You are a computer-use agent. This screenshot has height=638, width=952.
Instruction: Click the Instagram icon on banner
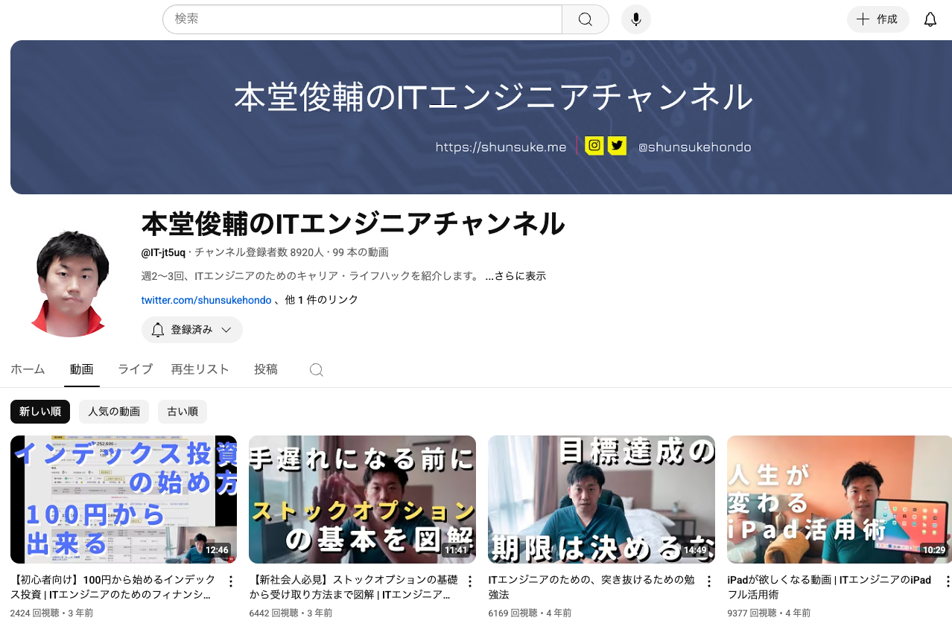[x=594, y=146]
